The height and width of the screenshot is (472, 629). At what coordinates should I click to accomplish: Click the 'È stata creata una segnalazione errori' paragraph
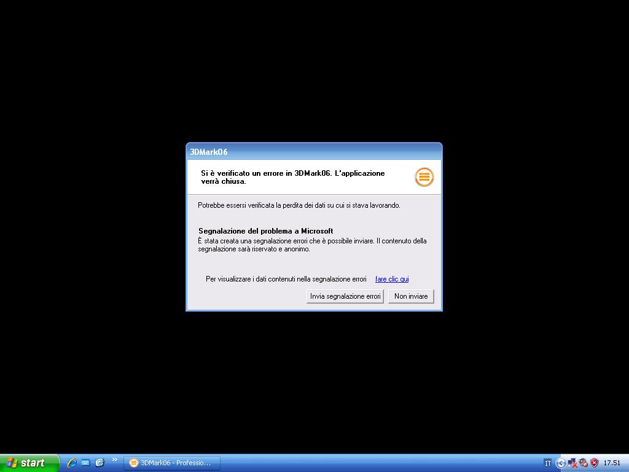[x=312, y=245]
